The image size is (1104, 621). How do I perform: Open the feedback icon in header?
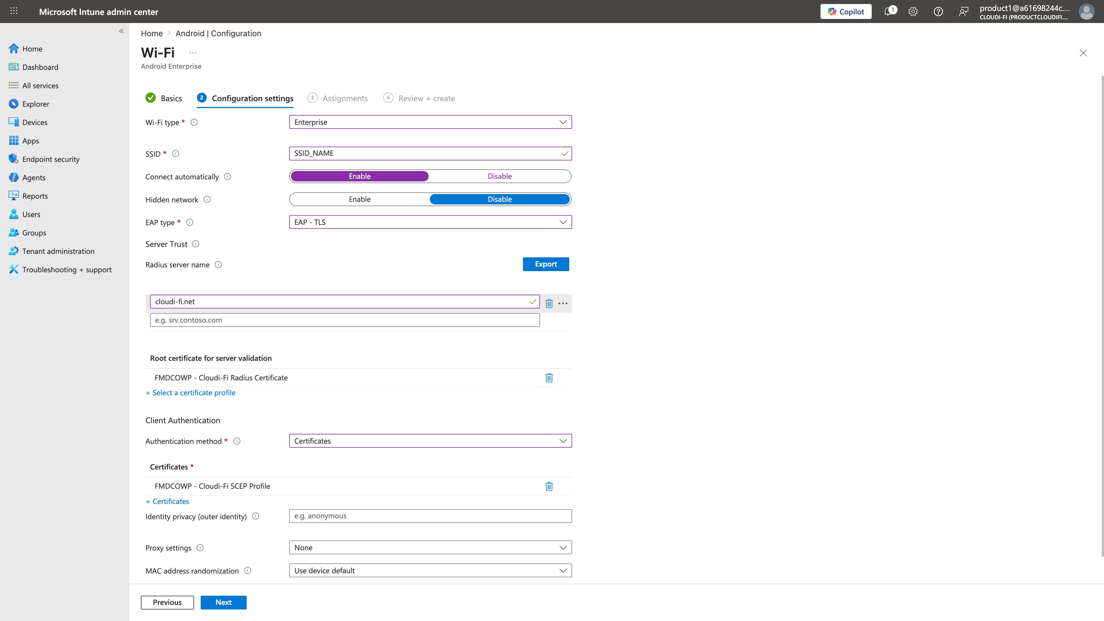(x=963, y=11)
